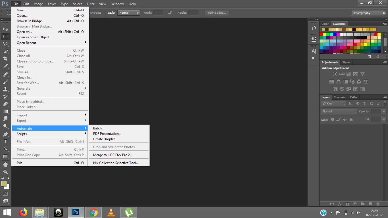Select the Eraser tool
The width and height of the screenshot is (388, 218).
tap(5, 104)
